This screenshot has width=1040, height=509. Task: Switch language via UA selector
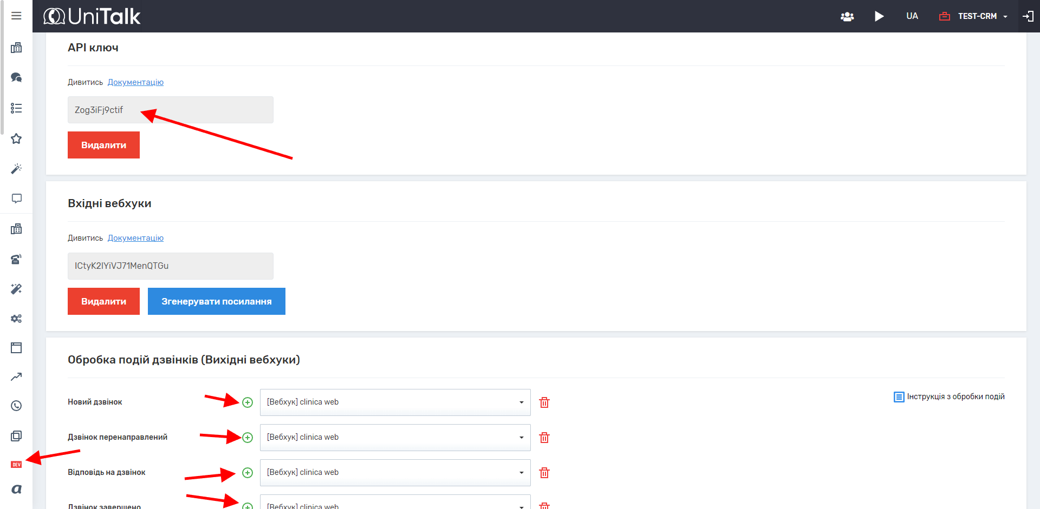[912, 16]
